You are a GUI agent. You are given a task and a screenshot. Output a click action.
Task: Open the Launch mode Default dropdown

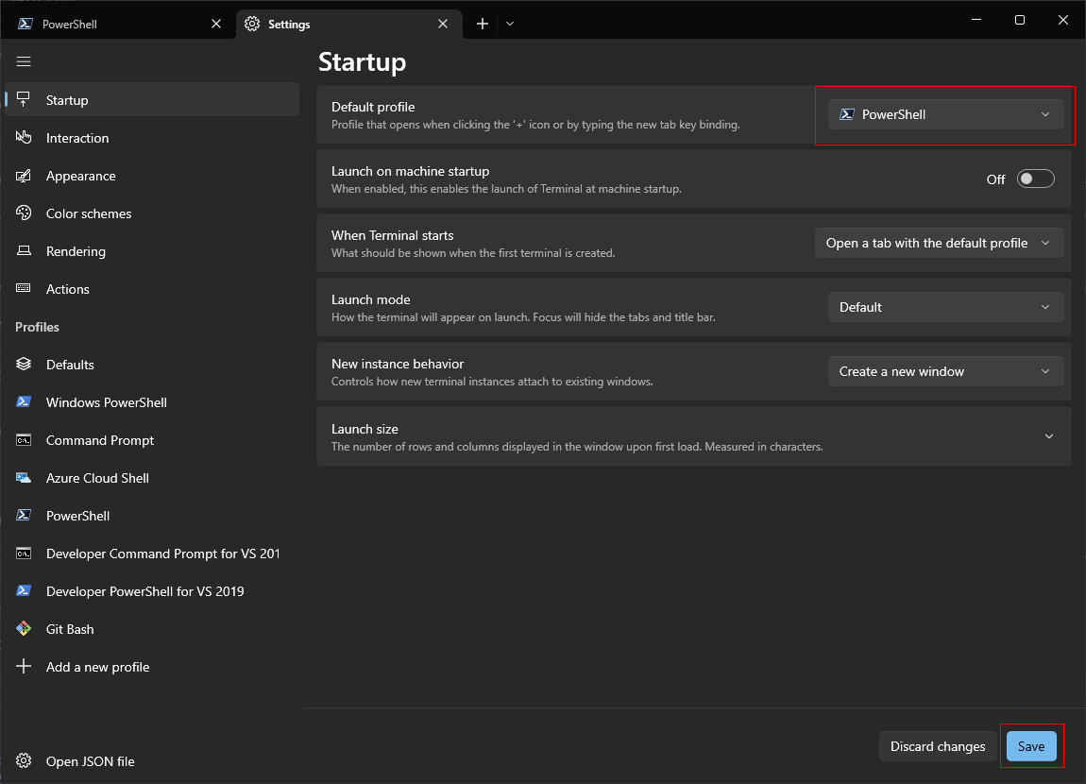coord(945,307)
